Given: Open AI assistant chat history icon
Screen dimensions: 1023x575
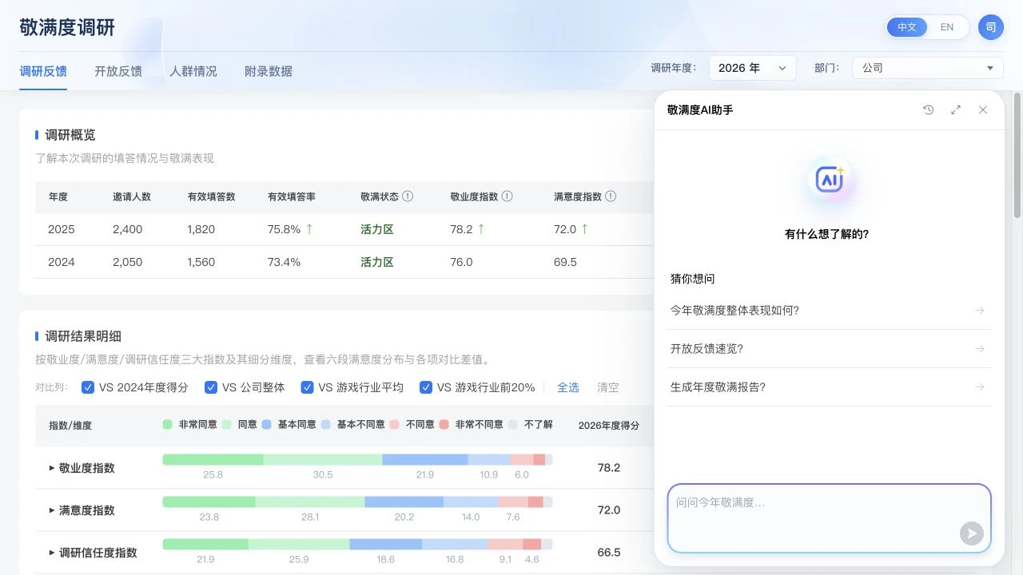Looking at the screenshot, I should click(928, 110).
